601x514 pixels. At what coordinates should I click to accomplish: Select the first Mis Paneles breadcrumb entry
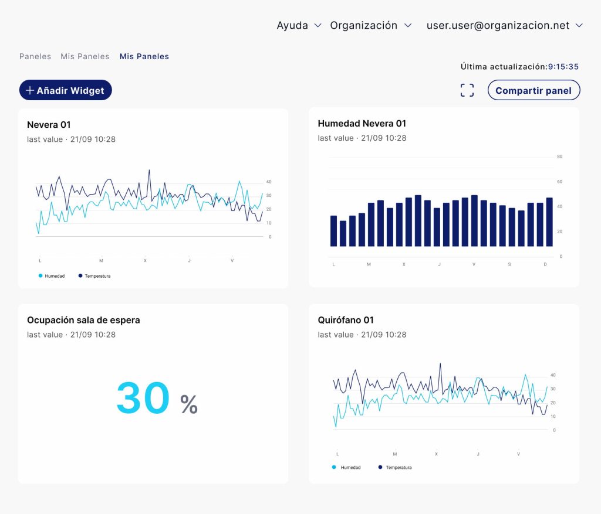pyautogui.click(x=85, y=56)
